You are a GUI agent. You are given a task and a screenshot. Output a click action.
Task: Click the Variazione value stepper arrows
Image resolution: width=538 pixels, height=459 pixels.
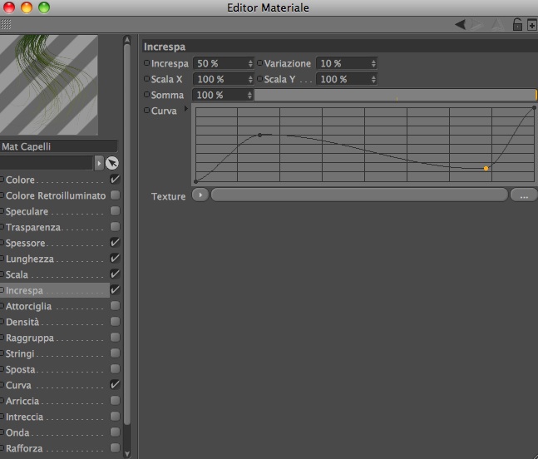(373, 63)
